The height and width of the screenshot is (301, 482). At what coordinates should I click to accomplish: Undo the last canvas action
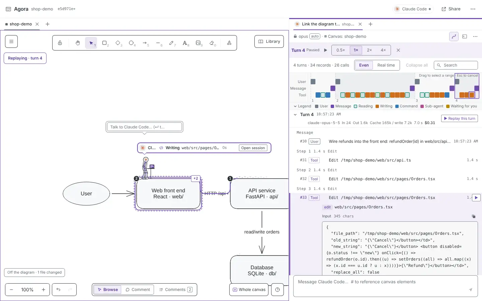click(58, 290)
